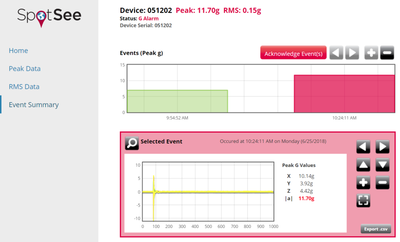Screen dimensions: 400x242
Task: Export event data with Export .csv
Action: tap(376, 229)
